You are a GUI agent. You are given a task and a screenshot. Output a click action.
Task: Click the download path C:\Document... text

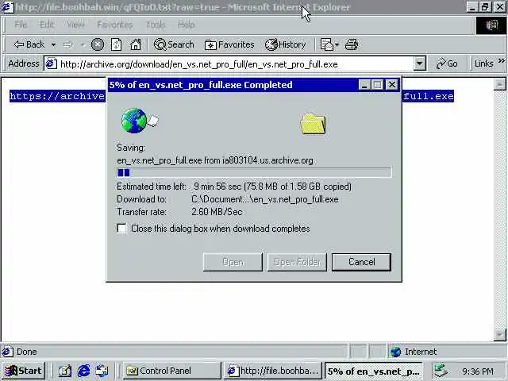(x=264, y=199)
